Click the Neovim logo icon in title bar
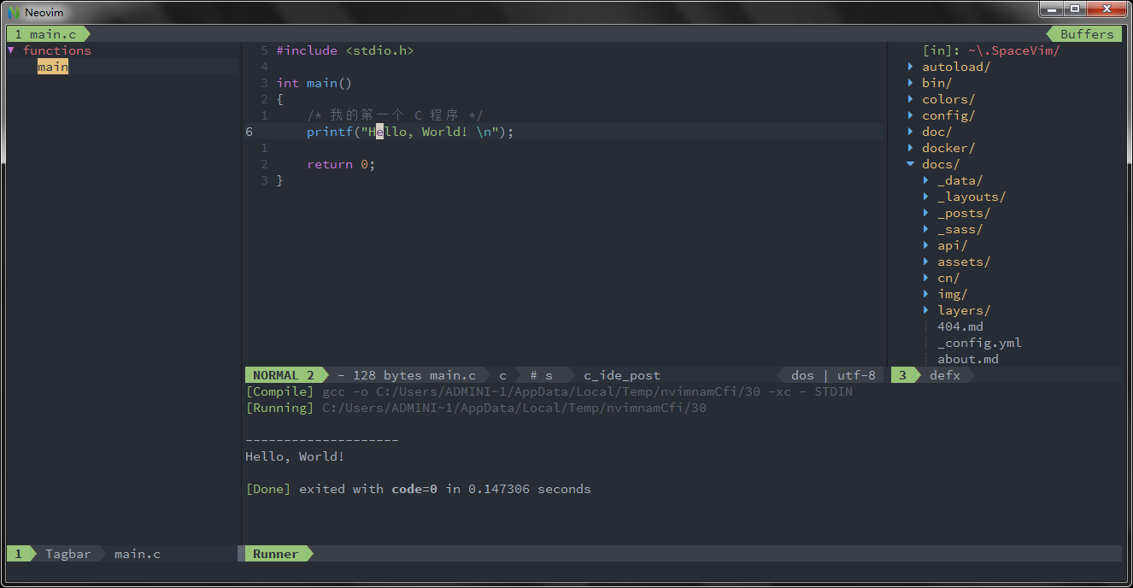This screenshot has width=1133, height=588. [14, 12]
